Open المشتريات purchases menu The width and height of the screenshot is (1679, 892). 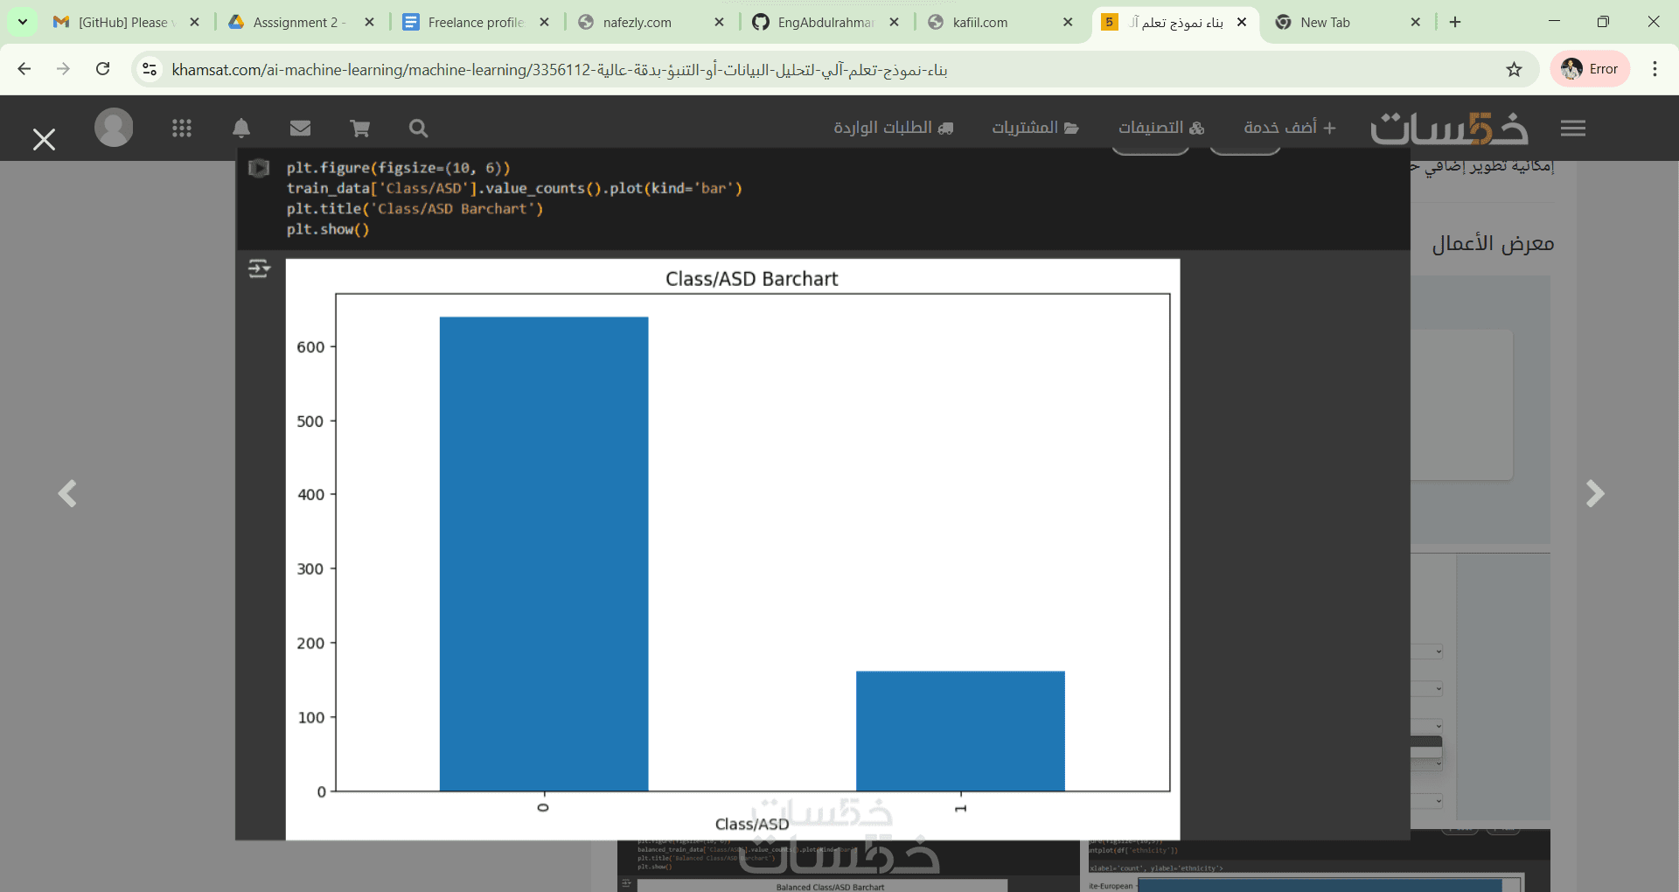click(x=1035, y=128)
